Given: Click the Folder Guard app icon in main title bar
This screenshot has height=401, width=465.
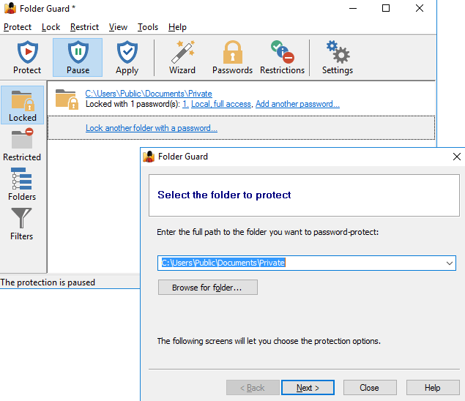Looking at the screenshot, I should pyautogui.click(x=10, y=8).
